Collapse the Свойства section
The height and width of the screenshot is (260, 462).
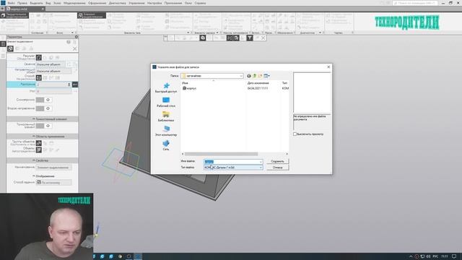click(x=43, y=160)
